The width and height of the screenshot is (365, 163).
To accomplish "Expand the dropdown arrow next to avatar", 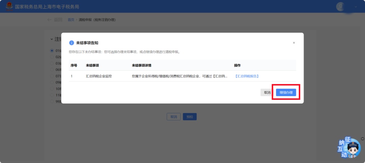I will 356,7.
